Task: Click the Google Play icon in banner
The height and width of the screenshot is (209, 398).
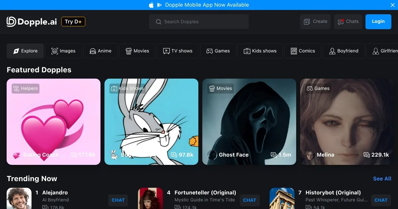Action: (x=160, y=5)
